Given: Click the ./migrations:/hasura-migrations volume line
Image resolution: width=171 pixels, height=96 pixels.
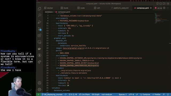Looking at the screenshot, I should tap(75, 70).
